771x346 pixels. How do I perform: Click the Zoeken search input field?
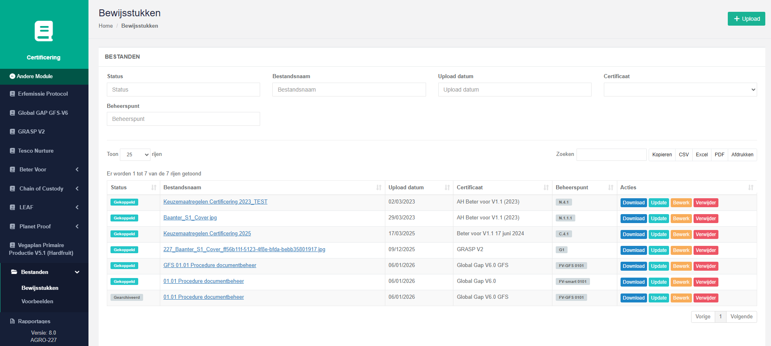coord(611,155)
